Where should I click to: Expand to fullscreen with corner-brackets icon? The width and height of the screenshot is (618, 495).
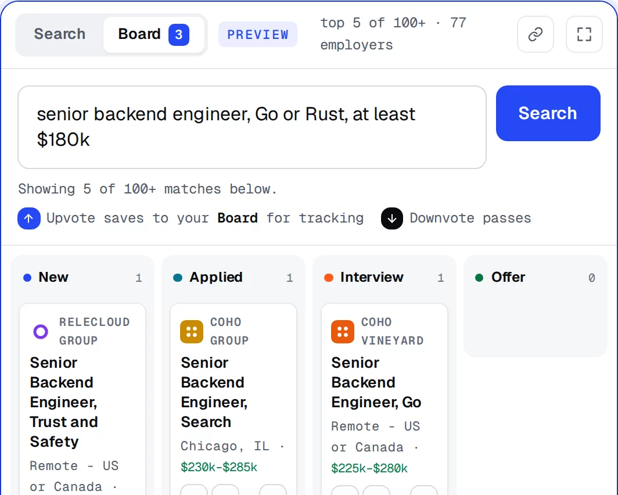pyautogui.click(x=584, y=34)
